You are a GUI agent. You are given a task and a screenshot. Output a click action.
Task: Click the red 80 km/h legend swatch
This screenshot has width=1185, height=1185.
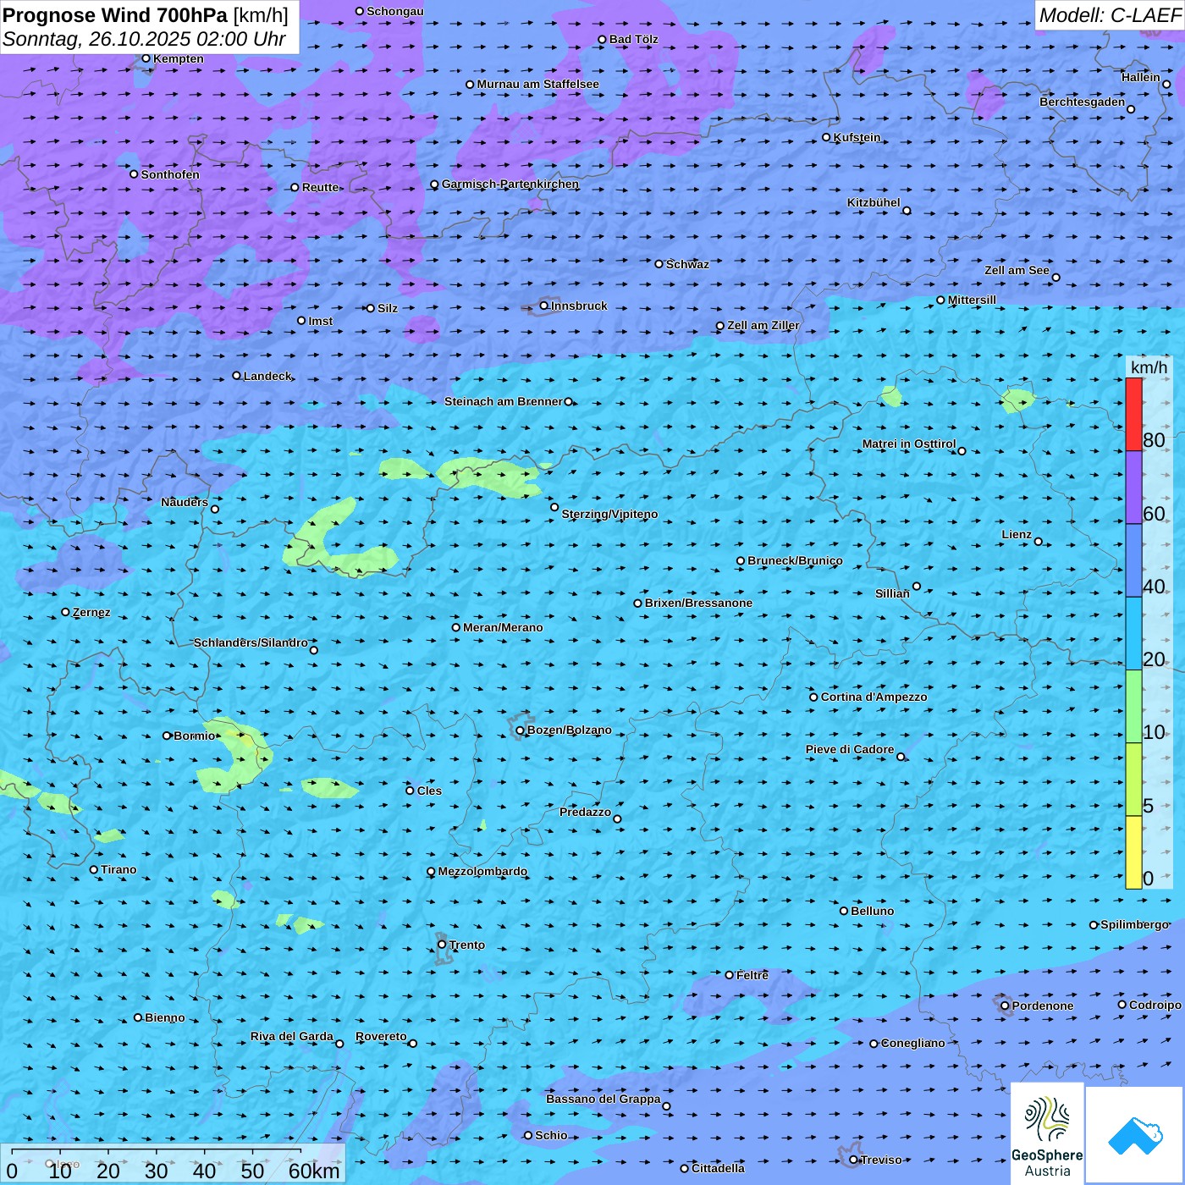tap(1133, 414)
